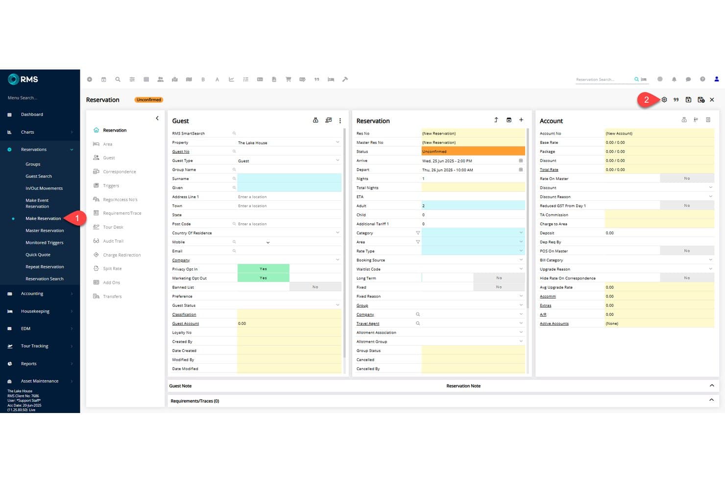Click the plus-circle icon in the top toolbar

[x=89, y=79]
